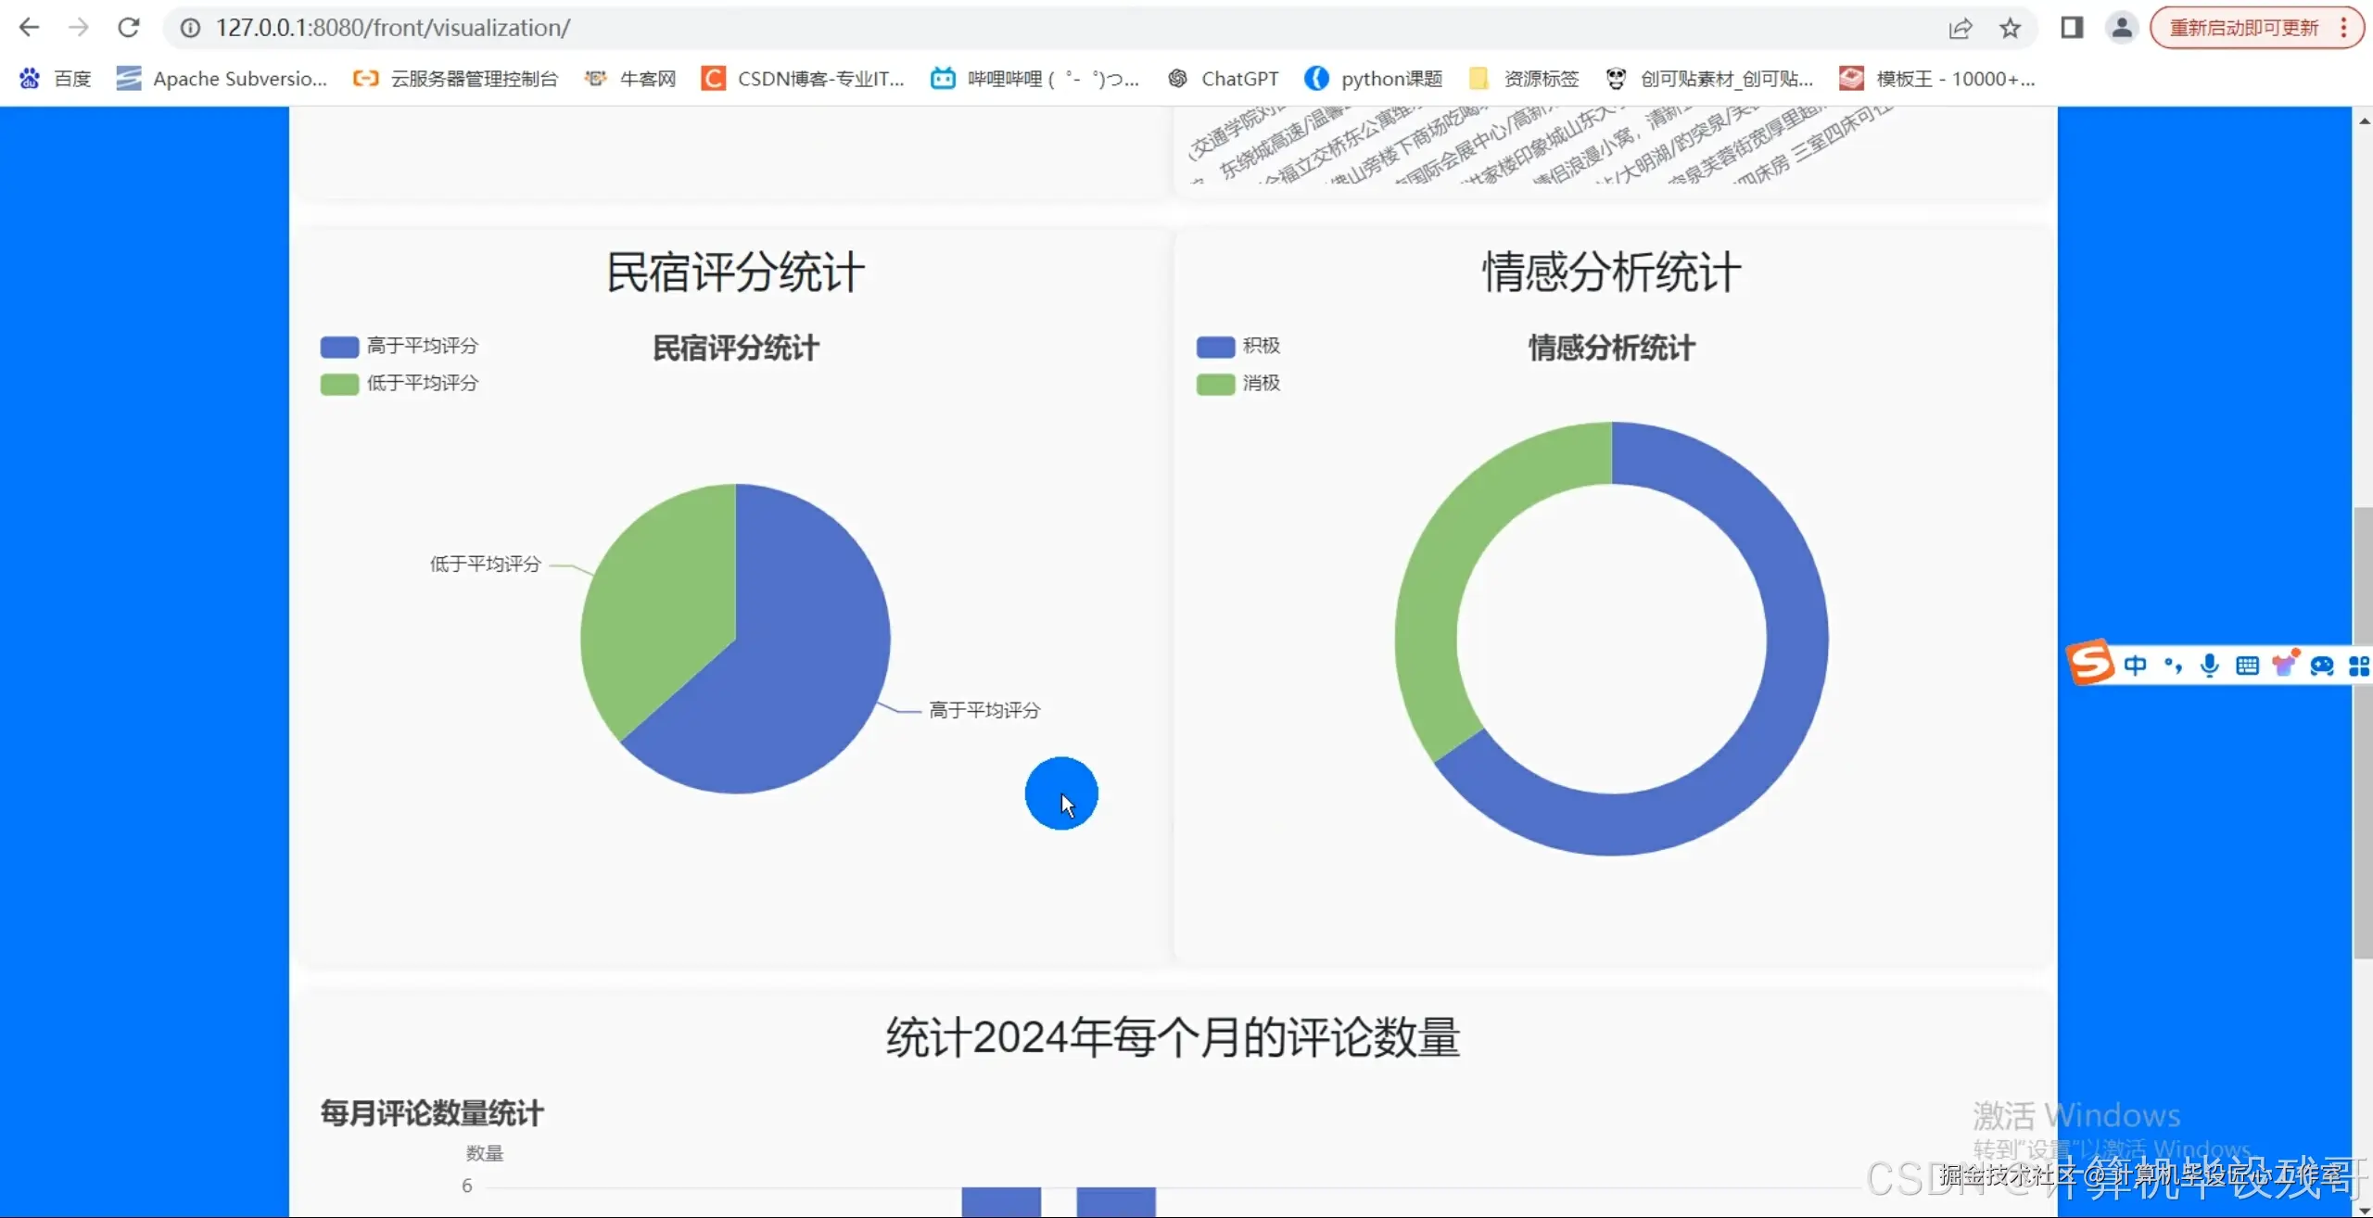This screenshot has height=1218, width=2373.
Task: Click inside the address bar field
Action: pyautogui.click(x=649, y=27)
